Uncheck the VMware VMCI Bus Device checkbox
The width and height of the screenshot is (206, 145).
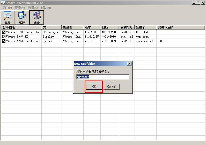click(4, 41)
